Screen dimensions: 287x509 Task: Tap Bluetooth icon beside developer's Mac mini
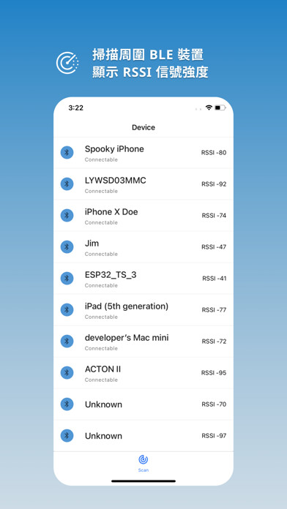pos(67,342)
